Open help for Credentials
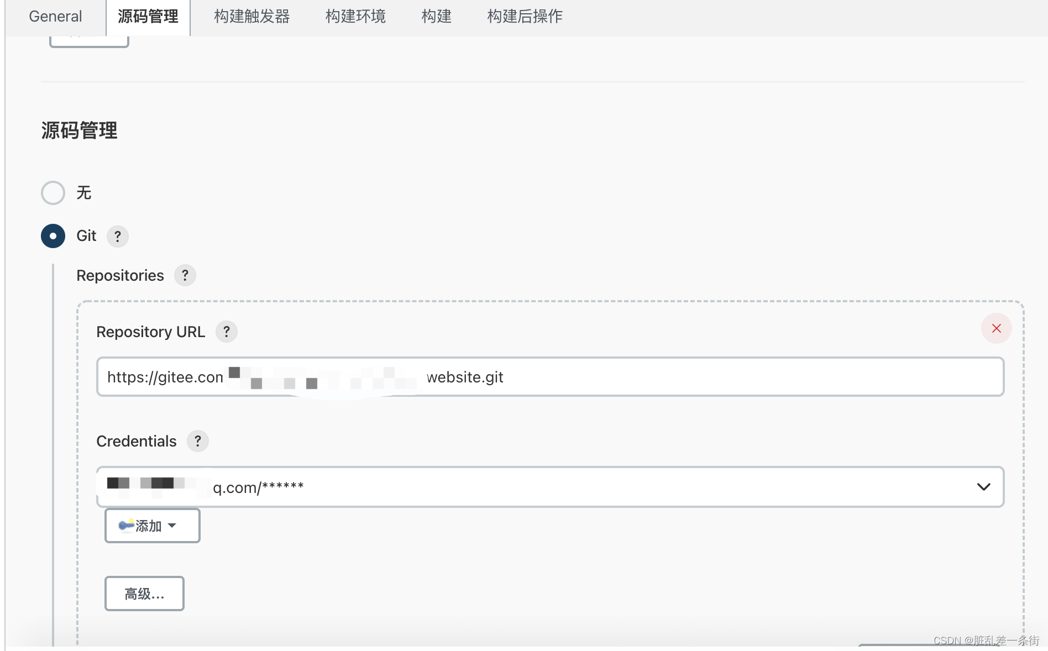The image size is (1048, 651). [197, 441]
